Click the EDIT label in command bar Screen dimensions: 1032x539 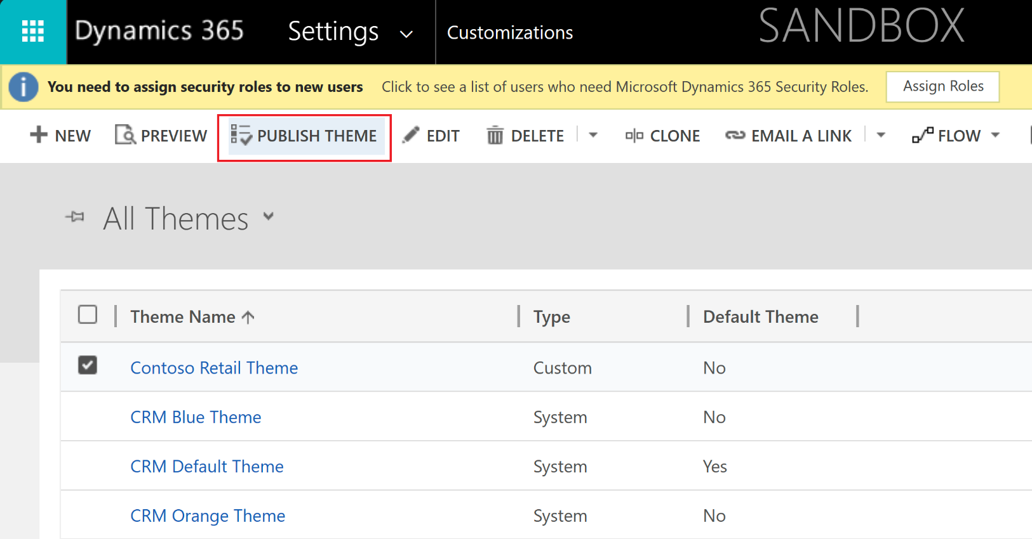443,136
